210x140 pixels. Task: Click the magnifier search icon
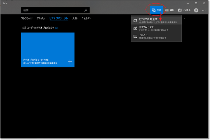[x=86, y=10]
